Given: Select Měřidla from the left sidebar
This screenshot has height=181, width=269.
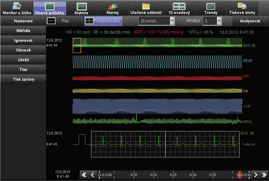Looking at the screenshot, I should pyautogui.click(x=23, y=31).
